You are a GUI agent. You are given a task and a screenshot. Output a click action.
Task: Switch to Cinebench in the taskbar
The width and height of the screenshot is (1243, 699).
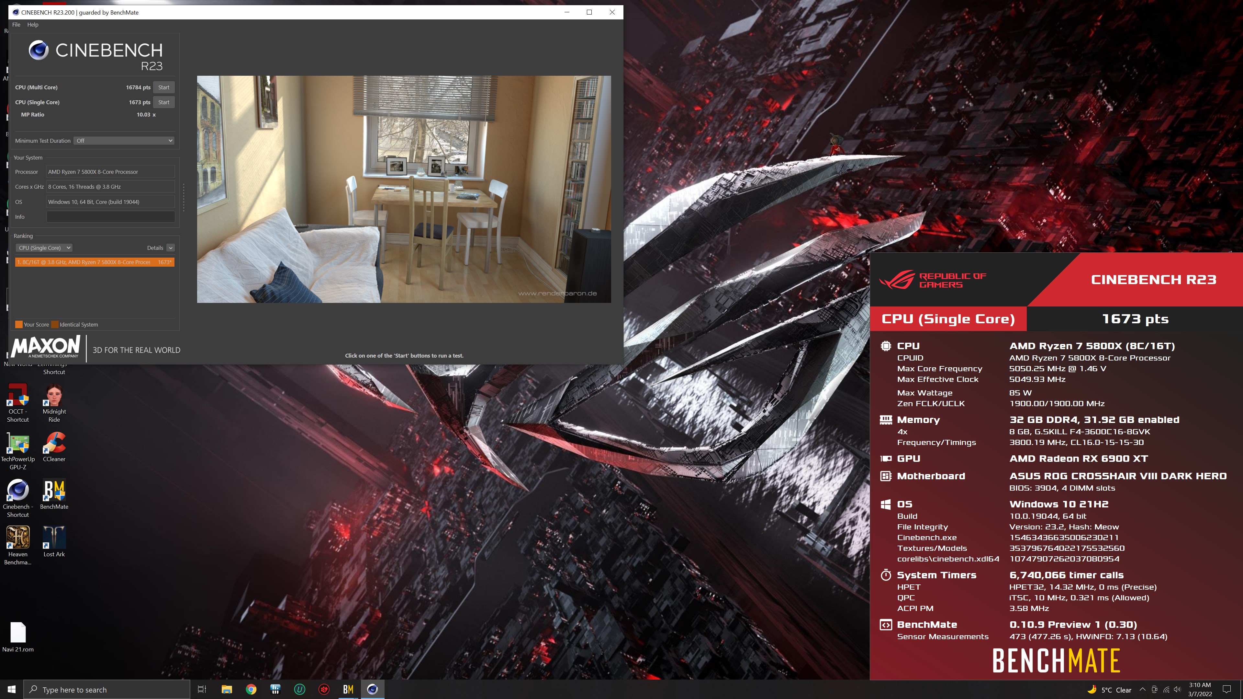point(373,689)
